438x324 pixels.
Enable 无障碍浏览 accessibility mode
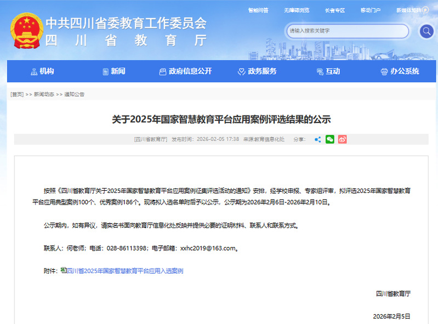297,10
